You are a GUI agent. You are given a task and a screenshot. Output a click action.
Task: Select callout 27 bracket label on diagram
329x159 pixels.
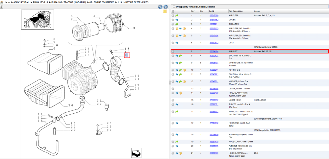(109, 130)
